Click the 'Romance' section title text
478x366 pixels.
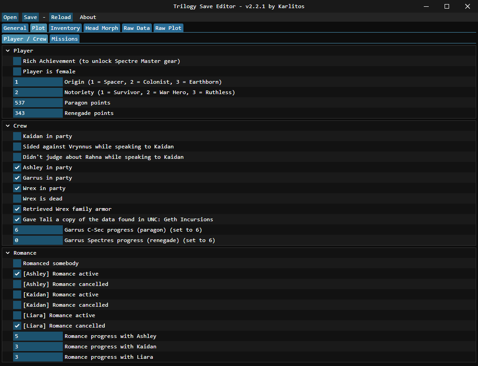25,253
